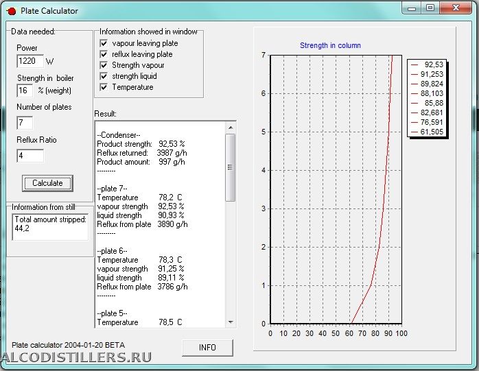
Task: Uncheck the Temperature checkbox
Action: (x=104, y=87)
